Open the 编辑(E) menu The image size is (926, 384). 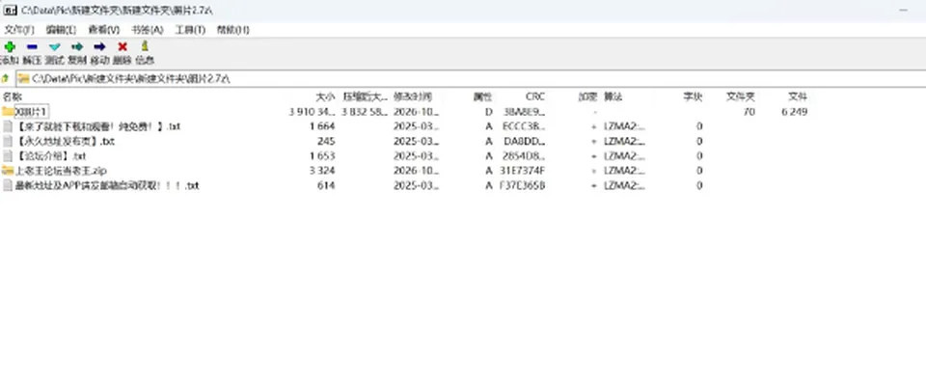tap(62, 30)
